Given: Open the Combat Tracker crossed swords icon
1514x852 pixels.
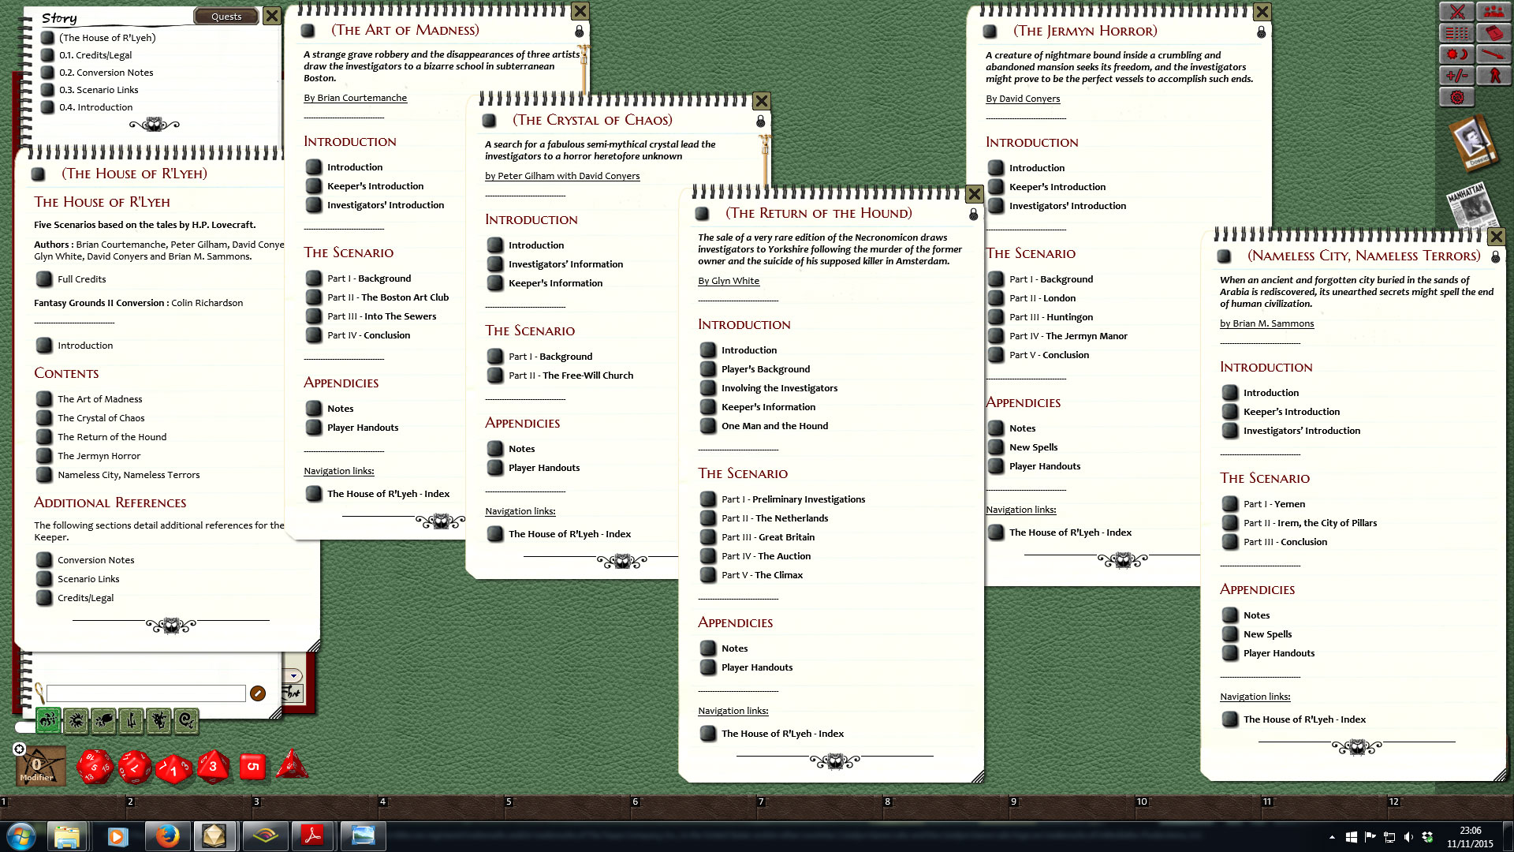Looking at the screenshot, I should (1458, 11).
